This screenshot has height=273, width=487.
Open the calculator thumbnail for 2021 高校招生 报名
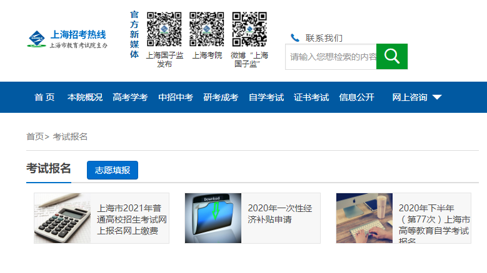coord(63,218)
